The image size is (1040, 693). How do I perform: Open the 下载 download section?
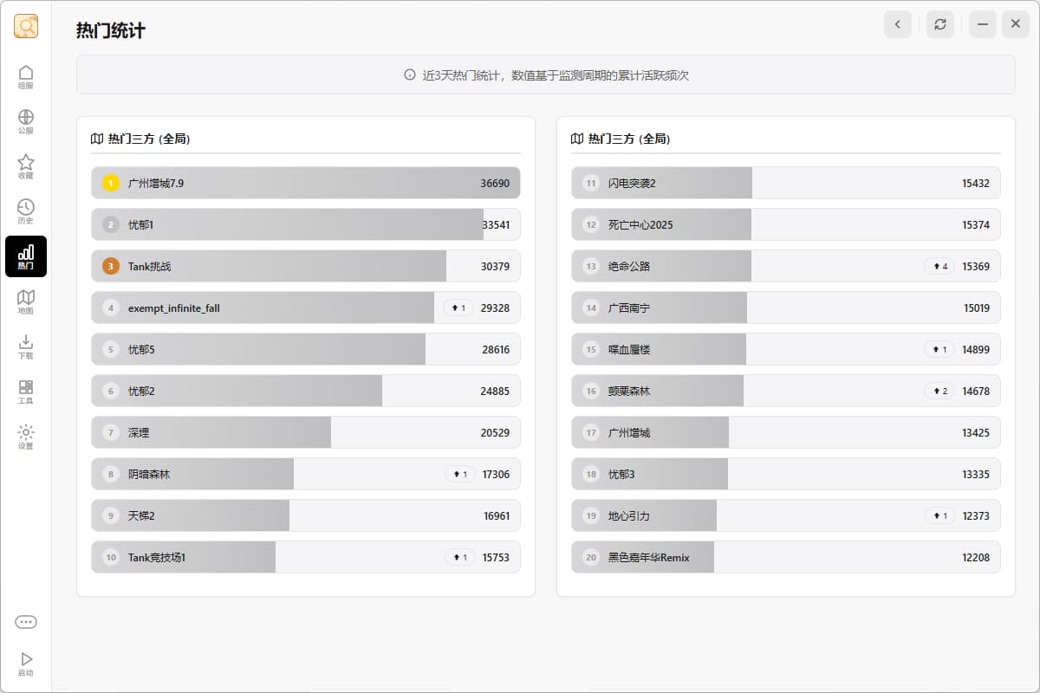[x=26, y=346]
